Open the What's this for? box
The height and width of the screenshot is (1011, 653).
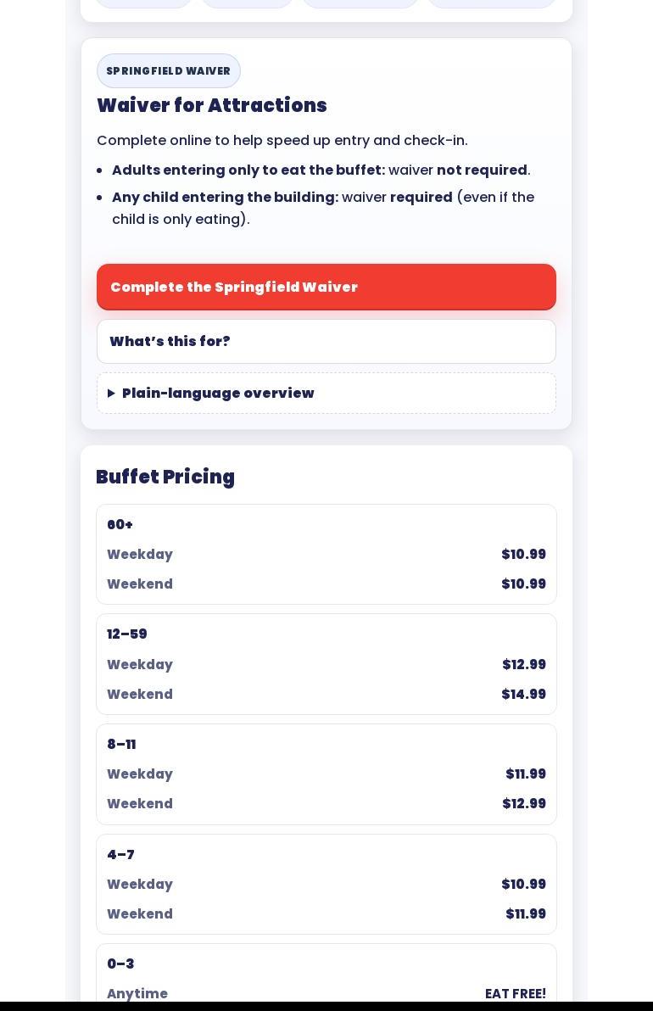click(x=326, y=341)
